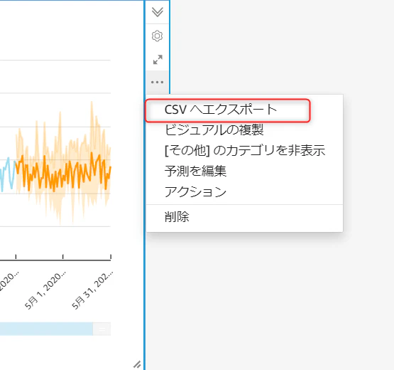The width and height of the screenshot is (394, 370).
Task: Open the three-dots more options menu
Action: coord(158,82)
